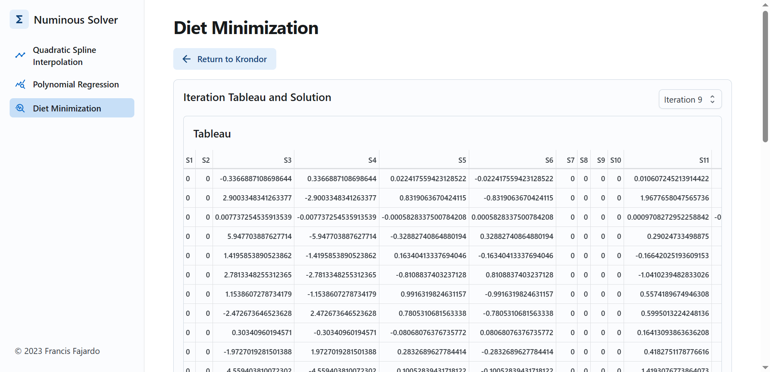The height and width of the screenshot is (372, 770).
Task: Click the S1 column header
Action: click(x=189, y=160)
